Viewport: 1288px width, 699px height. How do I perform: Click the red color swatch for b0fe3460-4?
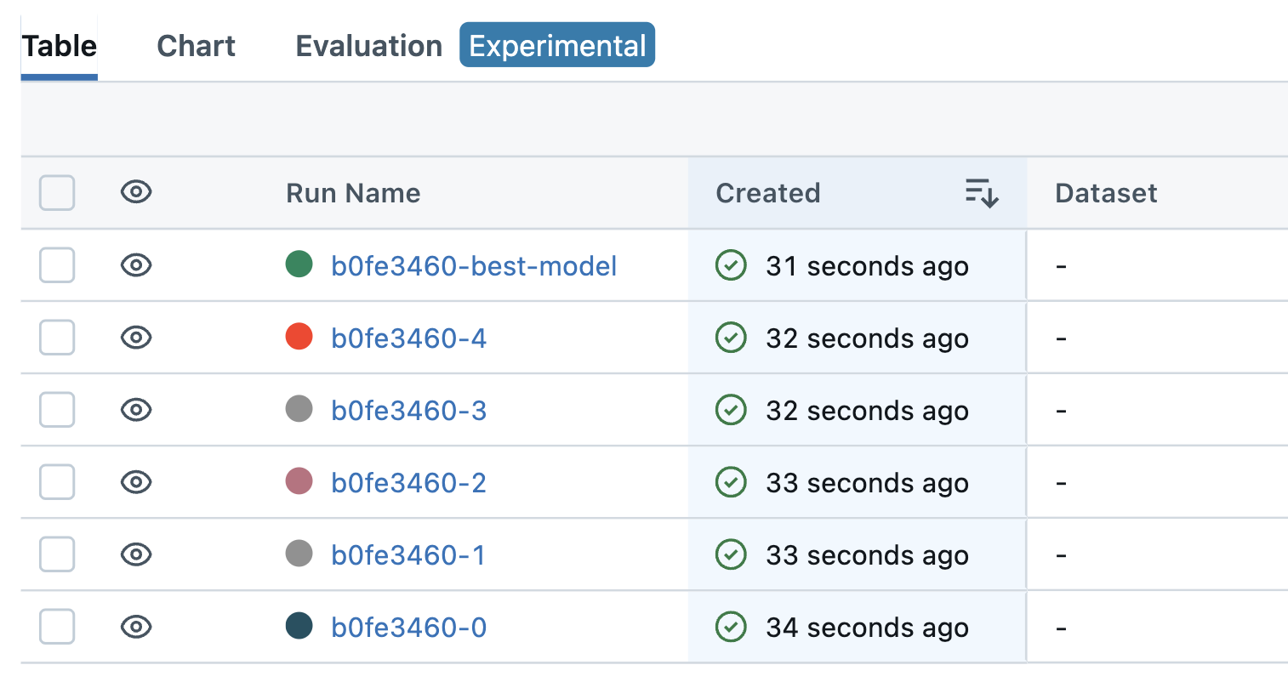[299, 337]
